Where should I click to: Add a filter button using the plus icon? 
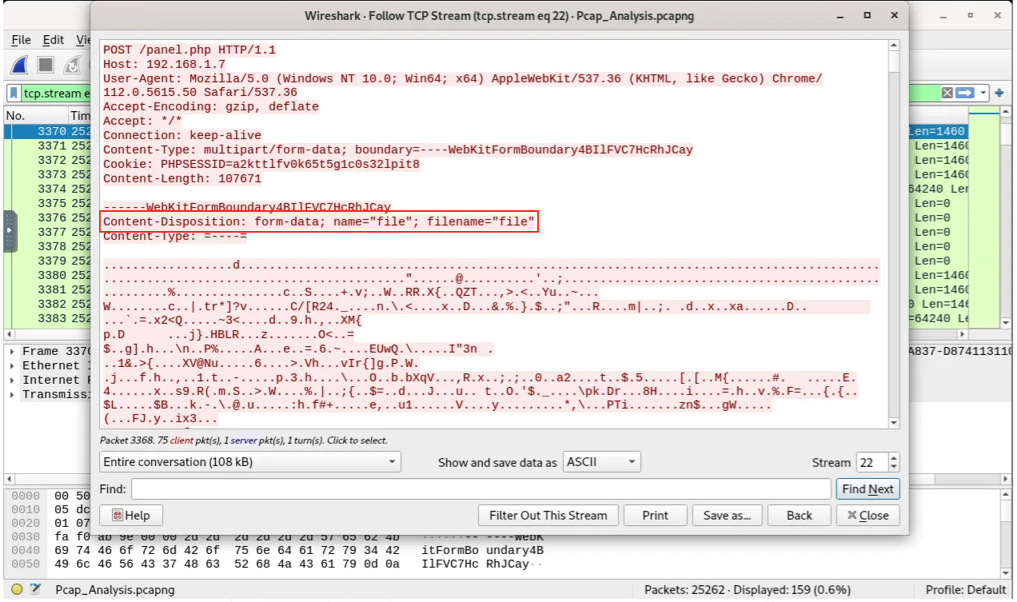coord(999,93)
